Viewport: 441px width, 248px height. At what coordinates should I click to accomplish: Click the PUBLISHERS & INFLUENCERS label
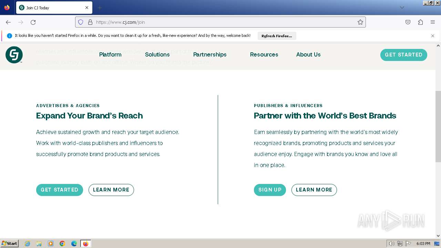288,106
